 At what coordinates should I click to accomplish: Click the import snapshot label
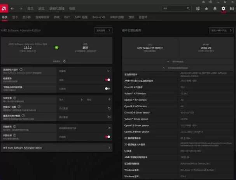tap(61, 100)
